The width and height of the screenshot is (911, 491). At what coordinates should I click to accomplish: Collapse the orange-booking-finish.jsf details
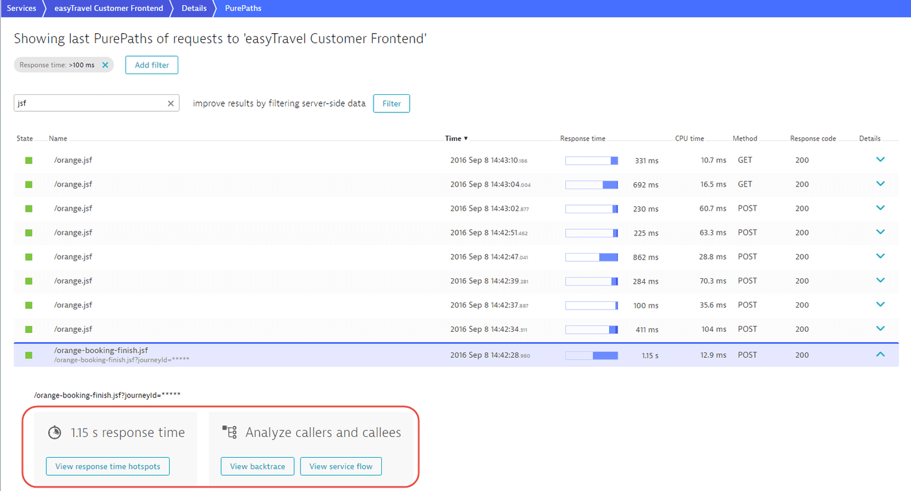click(880, 354)
